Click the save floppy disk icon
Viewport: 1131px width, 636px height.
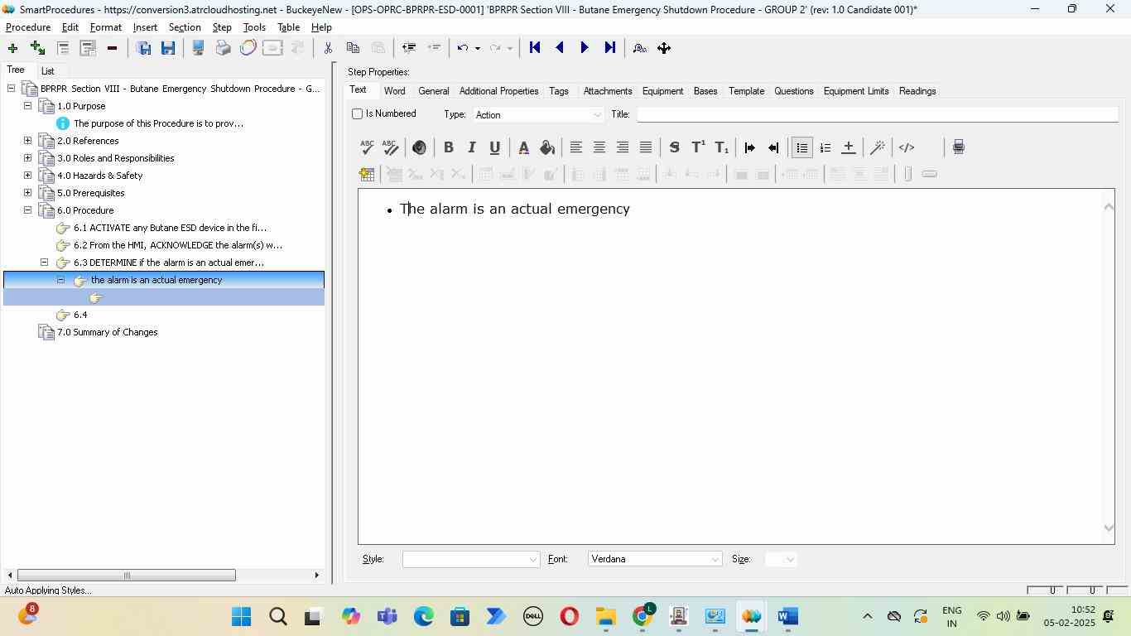point(168,48)
